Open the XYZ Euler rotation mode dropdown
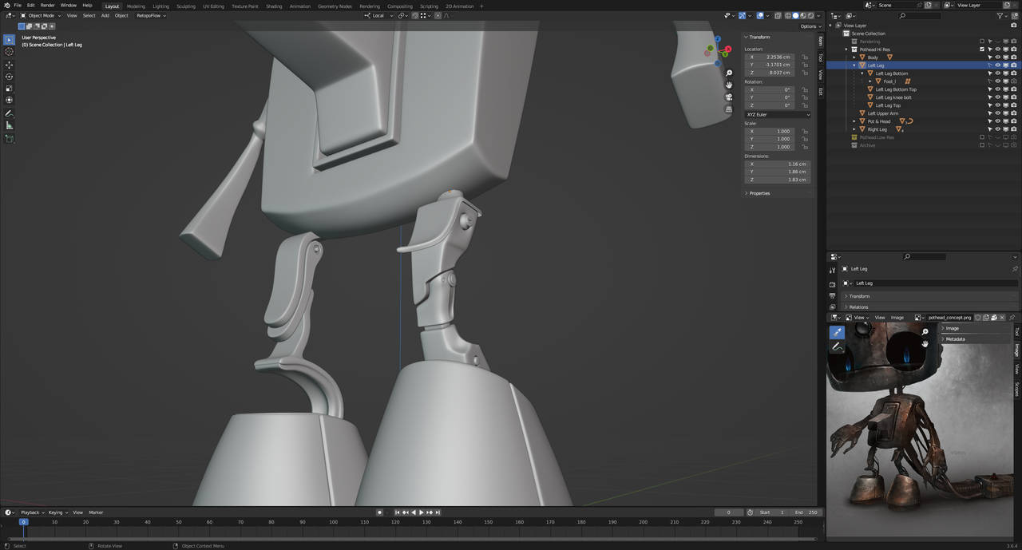The height and width of the screenshot is (550, 1022). pos(777,114)
